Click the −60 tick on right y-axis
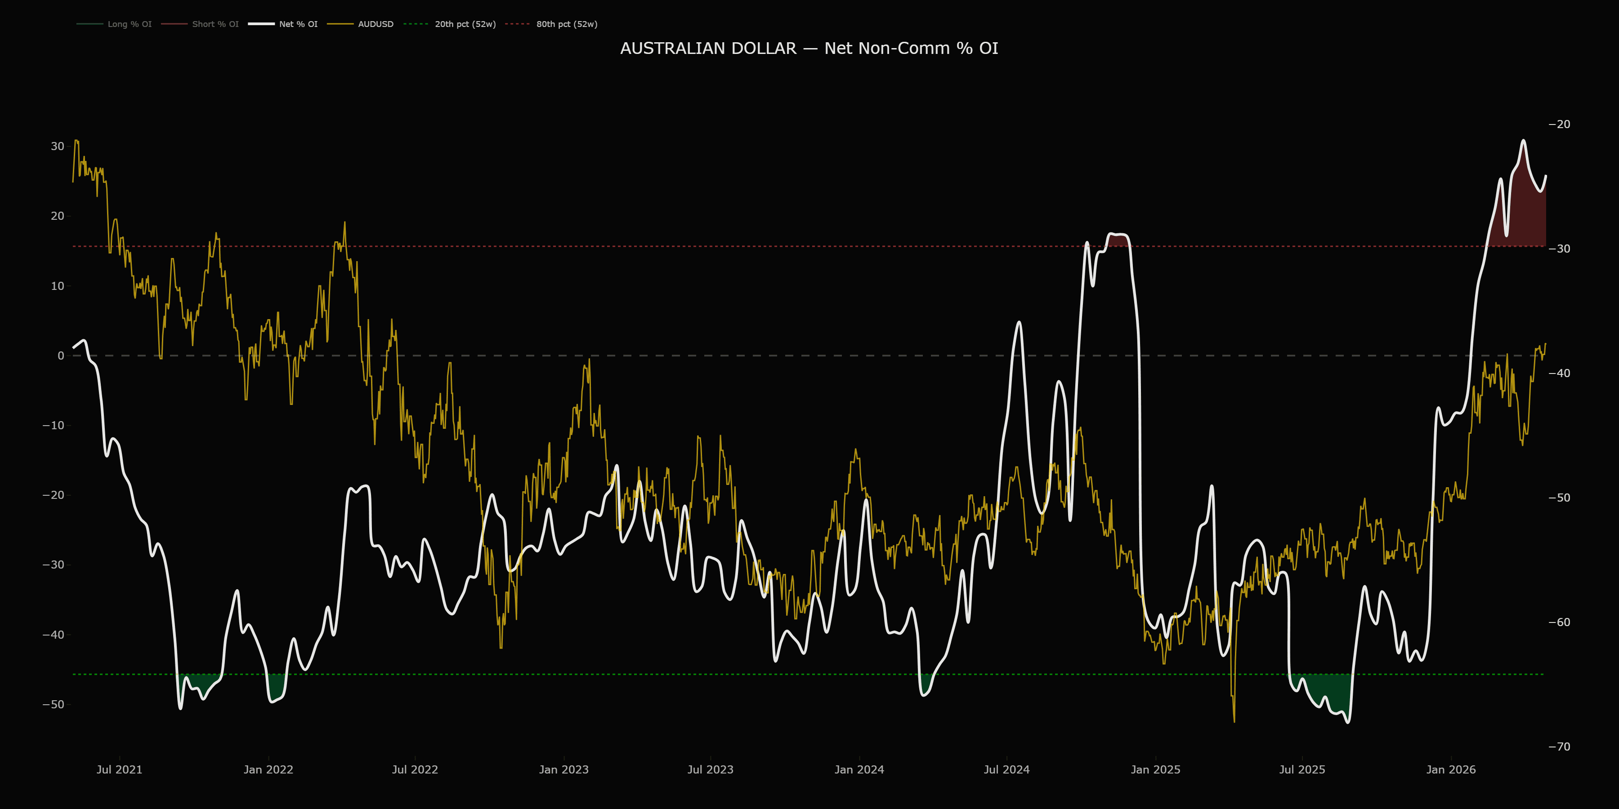The width and height of the screenshot is (1619, 809). click(1559, 622)
